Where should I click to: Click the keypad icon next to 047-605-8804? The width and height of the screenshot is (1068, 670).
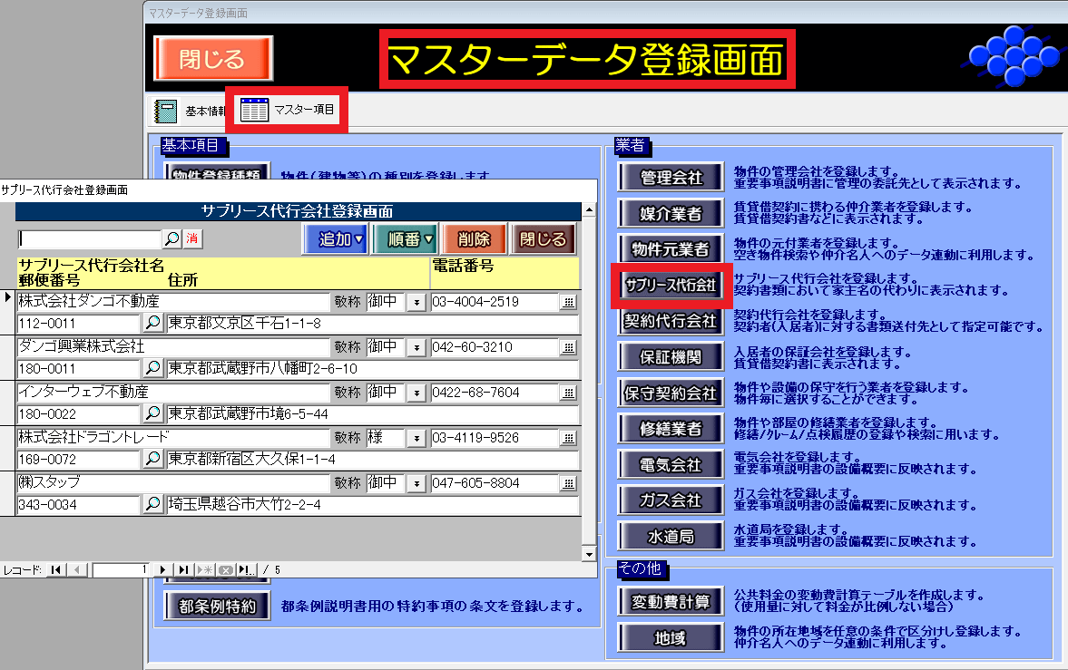[569, 483]
